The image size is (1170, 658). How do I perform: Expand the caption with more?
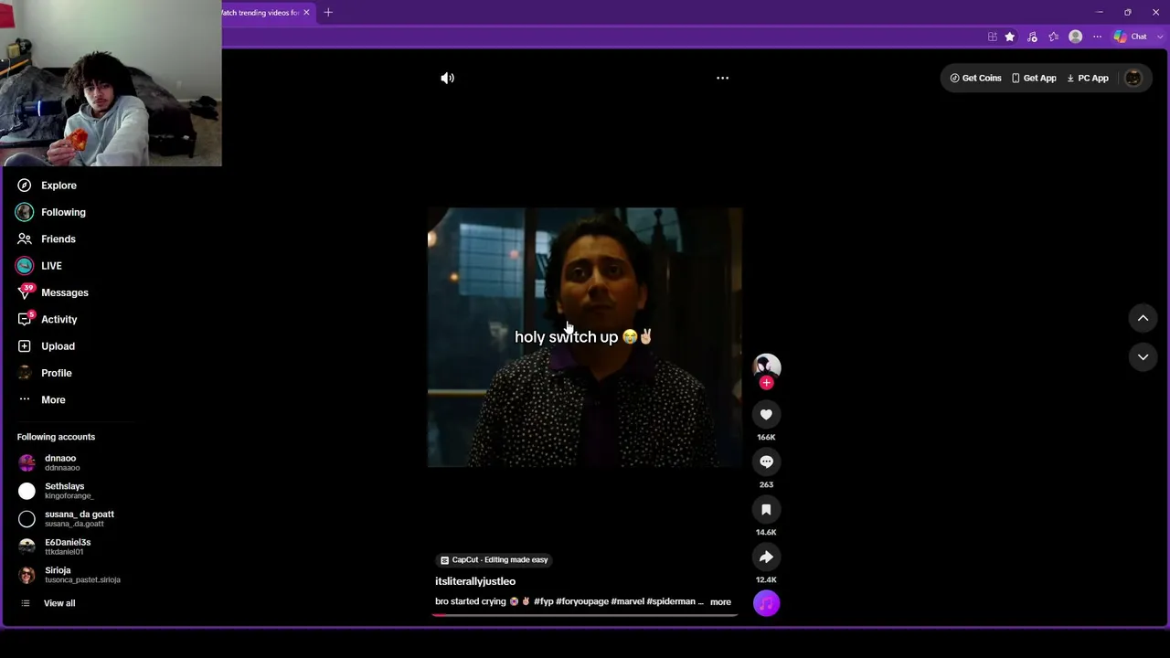click(720, 602)
